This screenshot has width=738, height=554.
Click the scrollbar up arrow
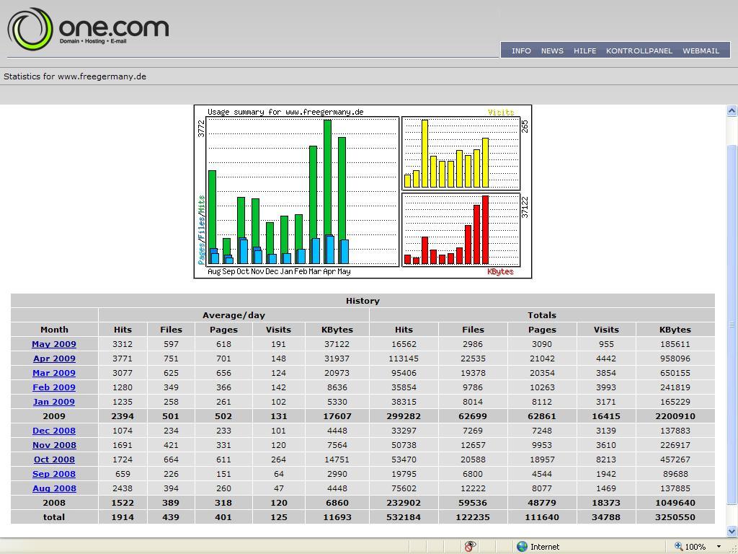click(732, 111)
